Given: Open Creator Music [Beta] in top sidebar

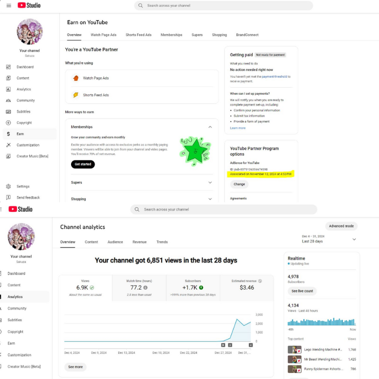Looking at the screenshot, I should point(32,156).
